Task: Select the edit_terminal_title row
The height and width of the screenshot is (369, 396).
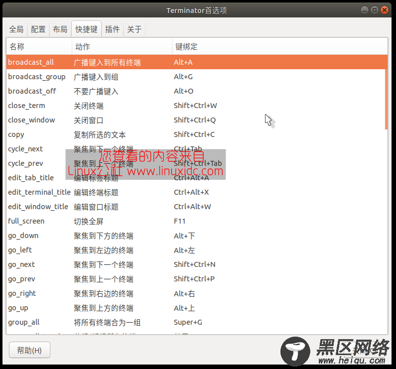Action: coord(197,192)
